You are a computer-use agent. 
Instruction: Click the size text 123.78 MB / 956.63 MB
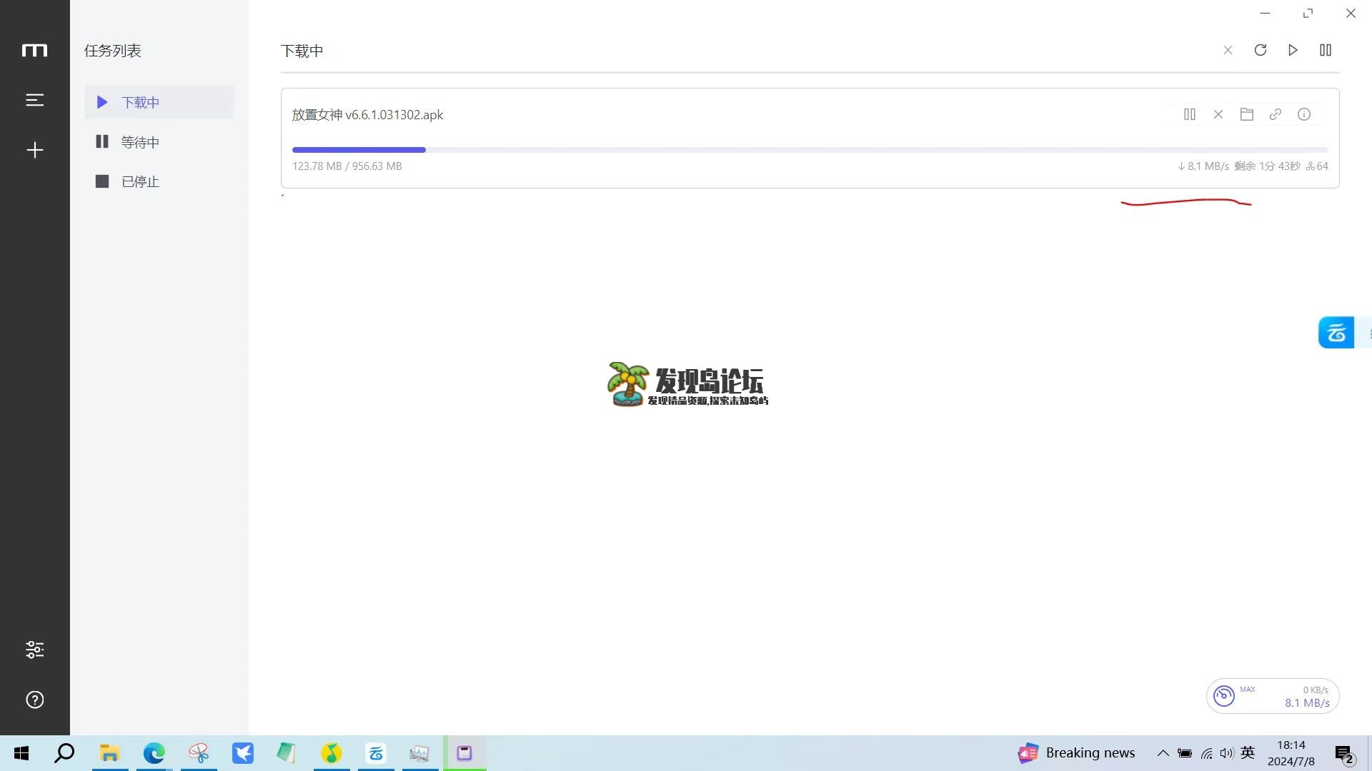click(347, 166)
